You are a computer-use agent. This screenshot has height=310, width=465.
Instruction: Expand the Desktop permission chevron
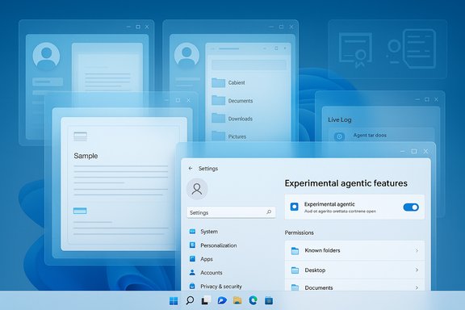point(417,270)
